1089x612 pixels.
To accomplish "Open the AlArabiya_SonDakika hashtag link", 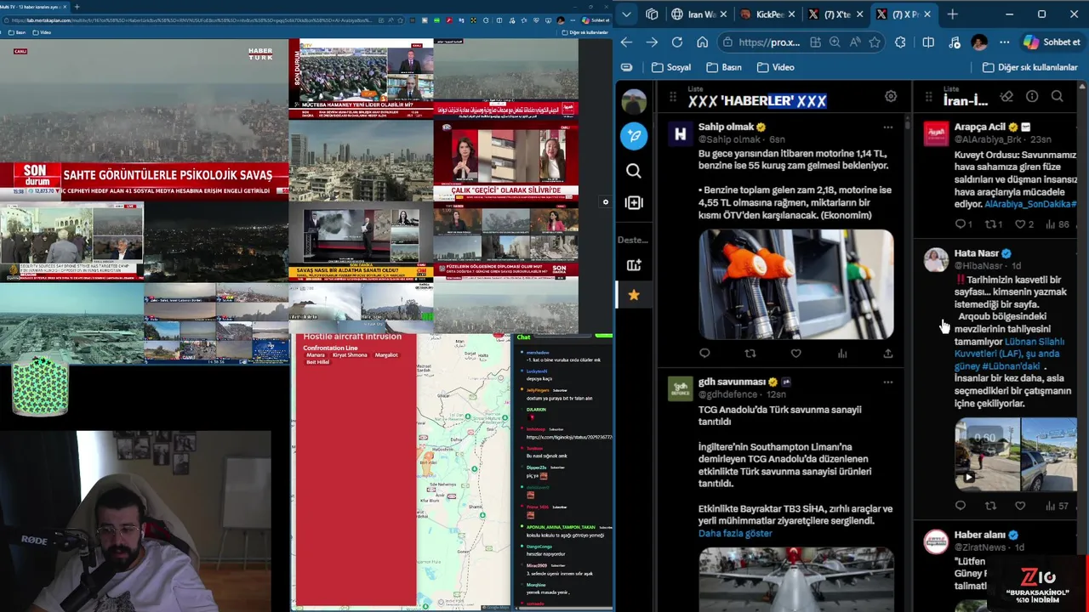I will click(x=1030, y=204).
